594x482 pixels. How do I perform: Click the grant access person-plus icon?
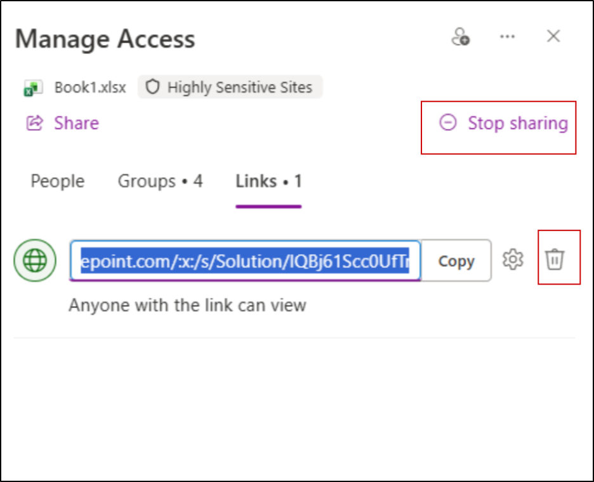pos(460,37)
